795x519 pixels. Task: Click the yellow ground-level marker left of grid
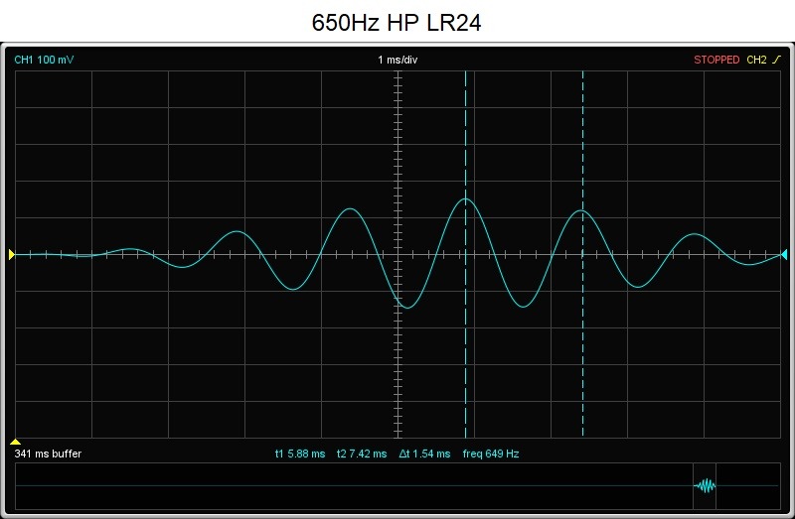coord(12,255)
